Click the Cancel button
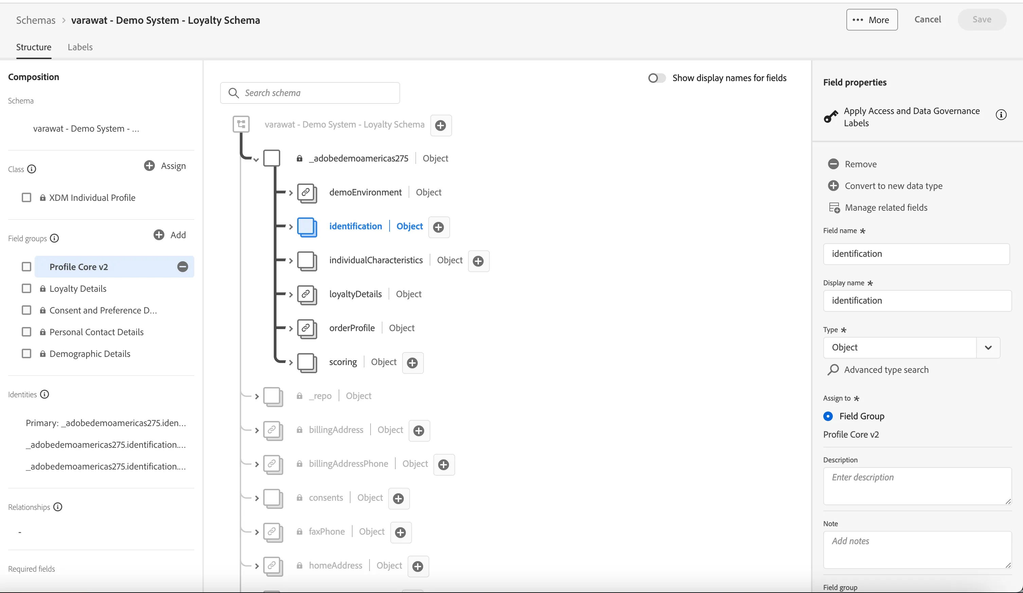 click(x=927, y=19)
